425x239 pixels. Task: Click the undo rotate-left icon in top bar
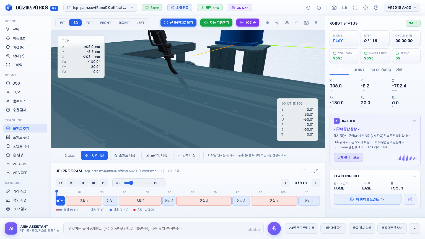point(308,8)
